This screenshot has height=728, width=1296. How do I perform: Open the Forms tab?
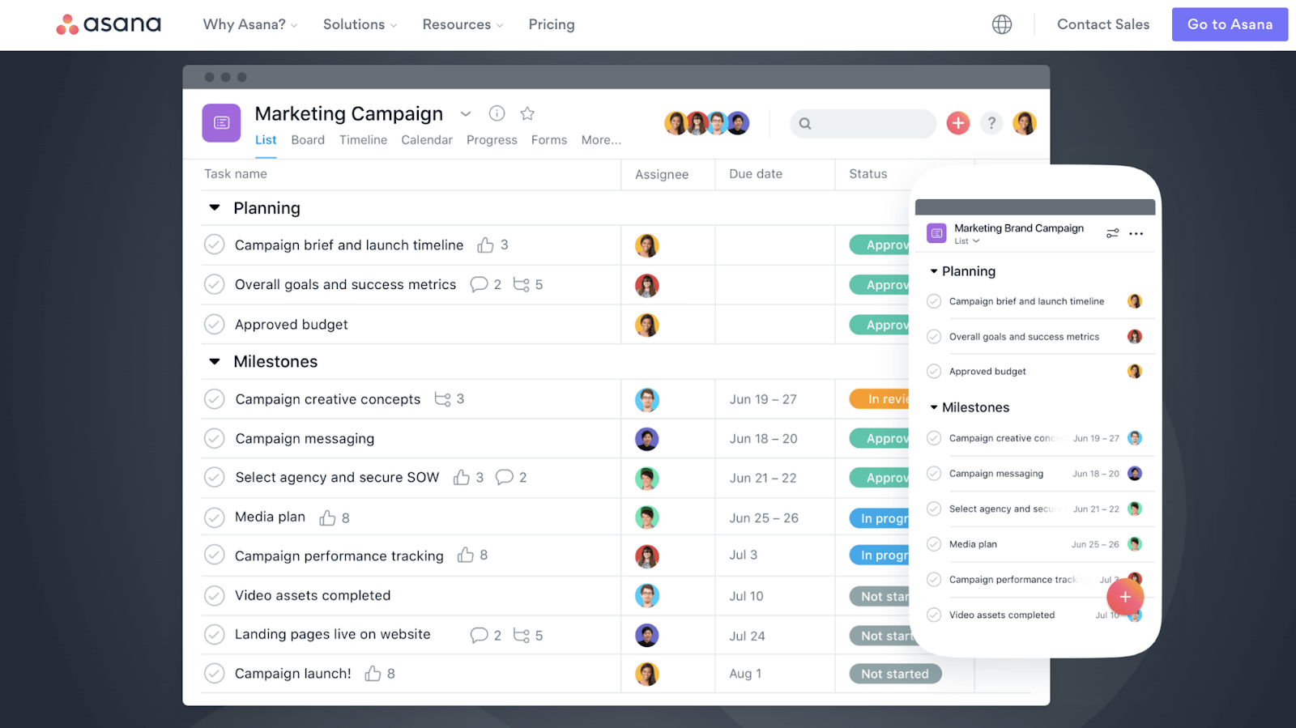[x=549, y=140]
